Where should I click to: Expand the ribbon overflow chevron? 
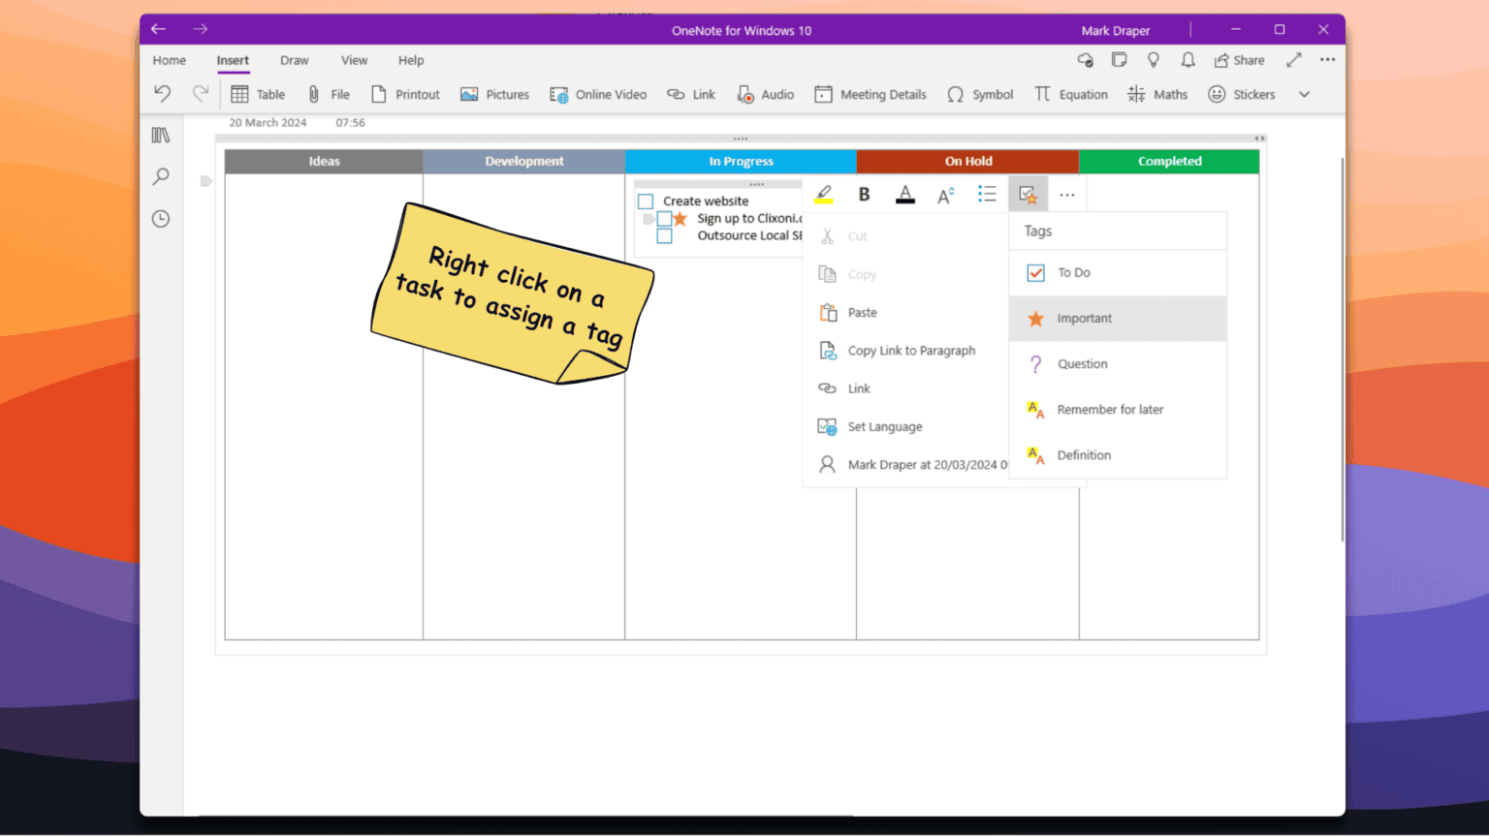1304,94
